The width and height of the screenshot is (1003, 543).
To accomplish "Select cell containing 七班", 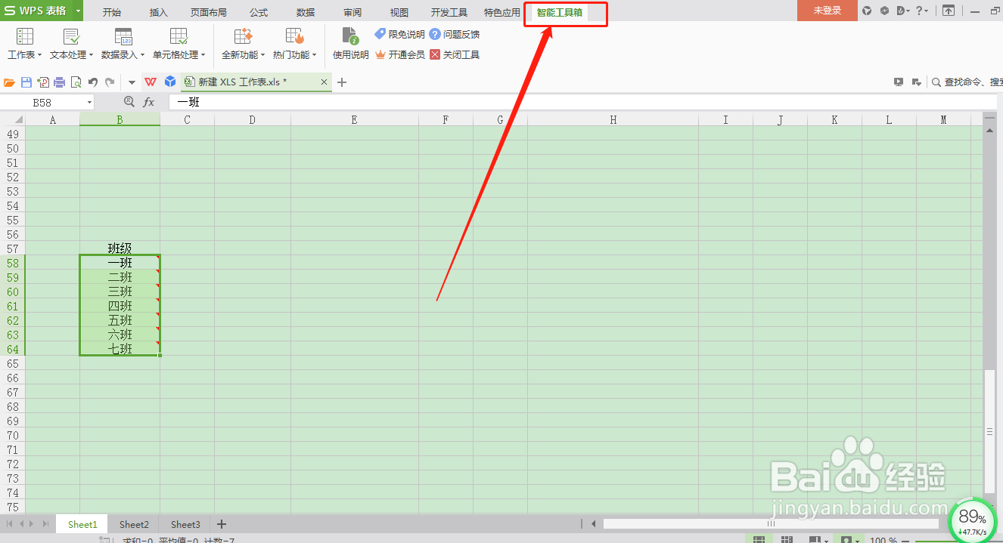I will pos(120,349).
